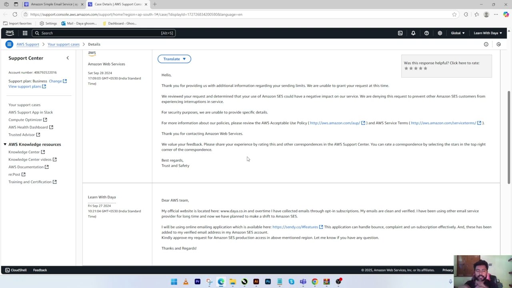Open browser settings and more menu
The image size is (512, 288).
(496, 14)
